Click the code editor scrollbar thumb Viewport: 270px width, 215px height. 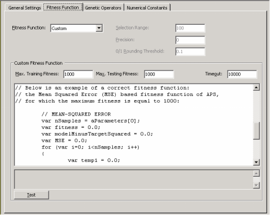(256, 131)
